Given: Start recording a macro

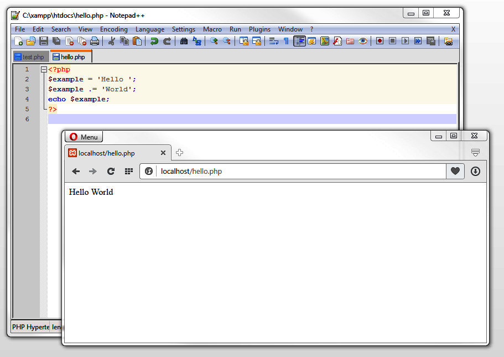Looking at the screenshot, I should 379,40.
